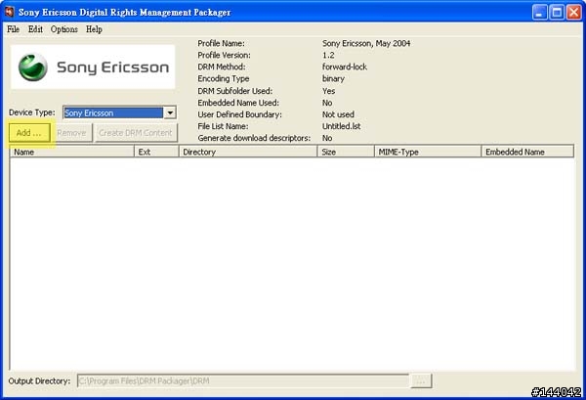Image resolution: width=586 pixels, height=400 pixels.
Task: Sort by the Embedded Name column header
Action: pos(527,152)
